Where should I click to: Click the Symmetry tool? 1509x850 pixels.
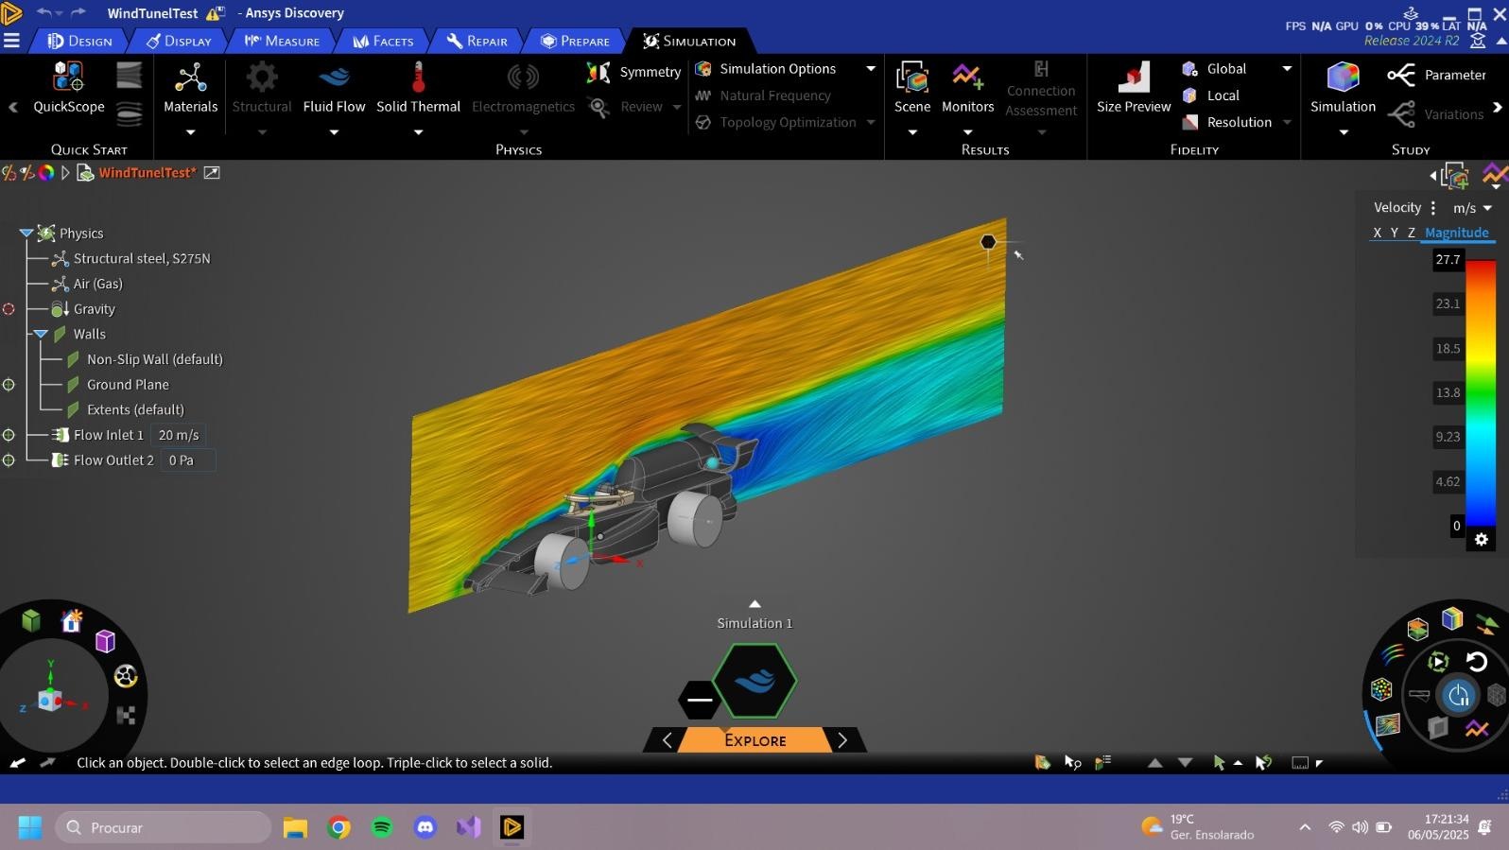click(633, 72)
